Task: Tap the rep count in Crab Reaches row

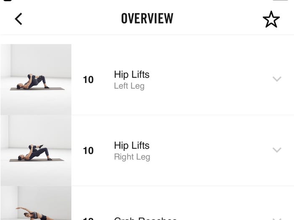Action: (x=88, y=218)
